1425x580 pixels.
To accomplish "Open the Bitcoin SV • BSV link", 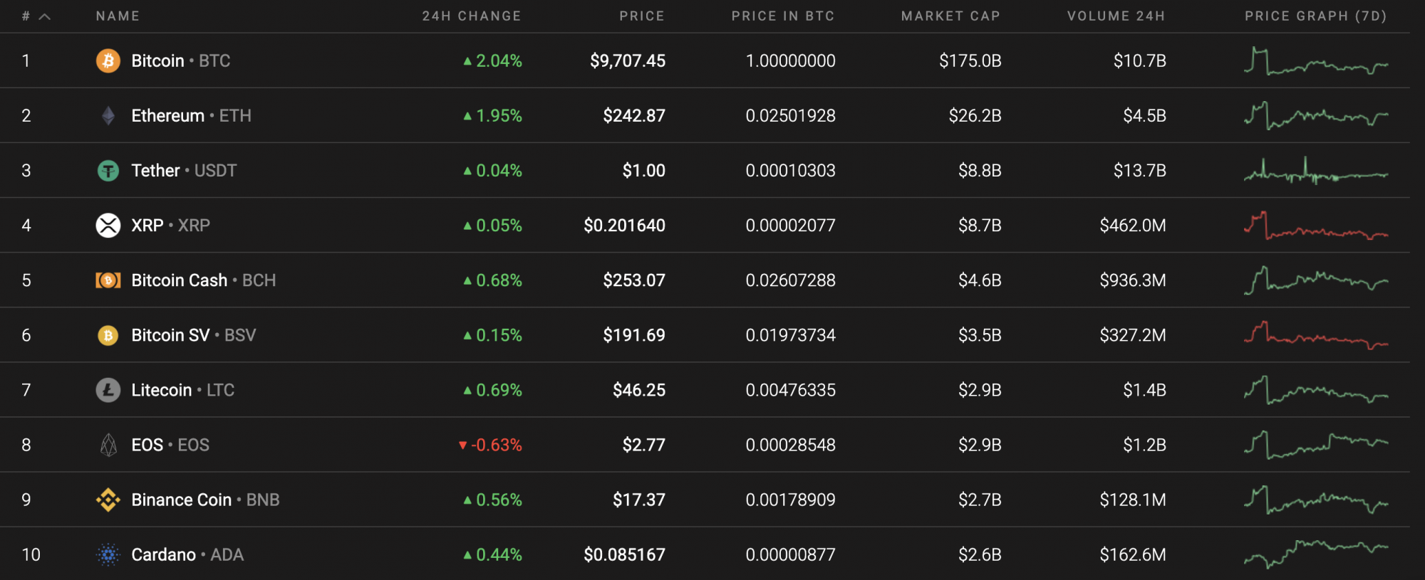I will [193, 335].
